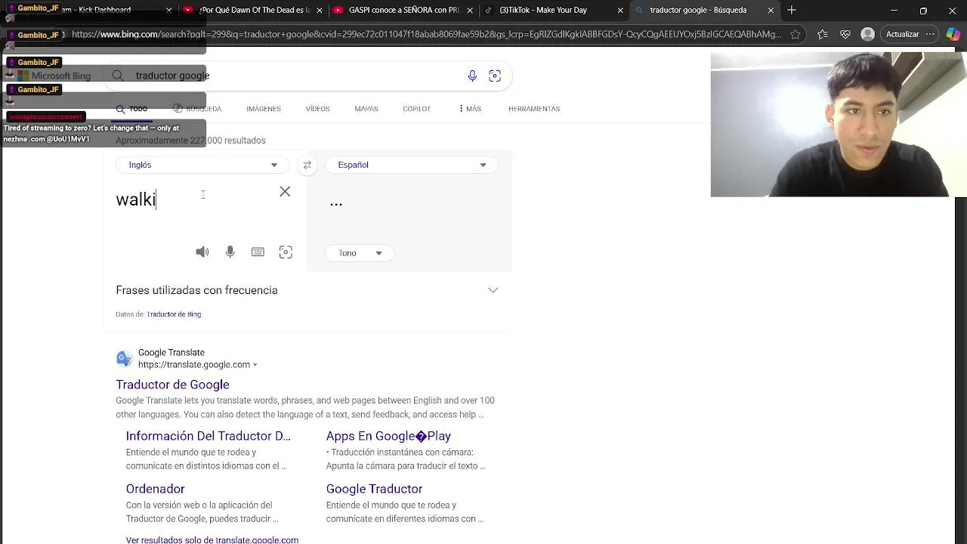Click the microphone voice search icon in Bing search bar
This screenshot has height=544, width=967.
point(472,76)
